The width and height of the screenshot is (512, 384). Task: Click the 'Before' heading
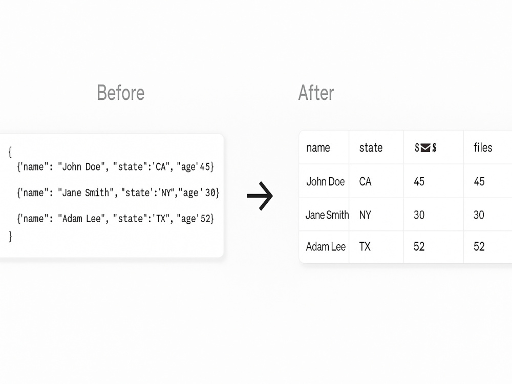tap(120, 93)
